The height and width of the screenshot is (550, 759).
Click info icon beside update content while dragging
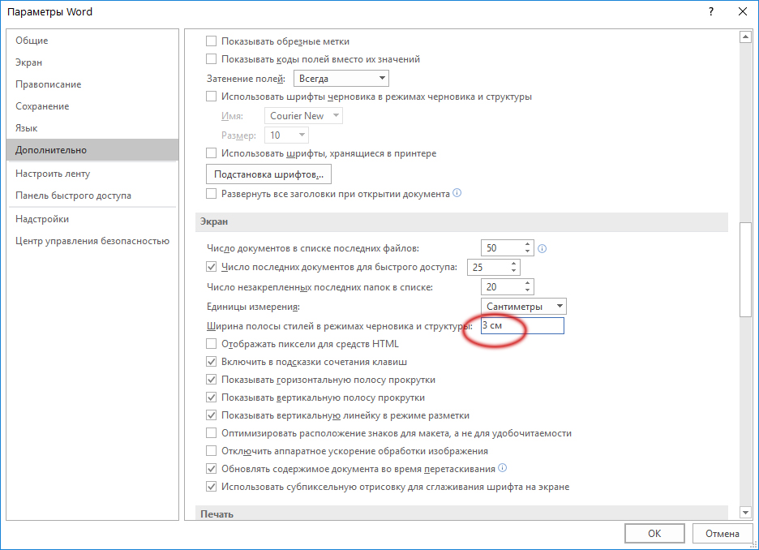pos(503,468)
